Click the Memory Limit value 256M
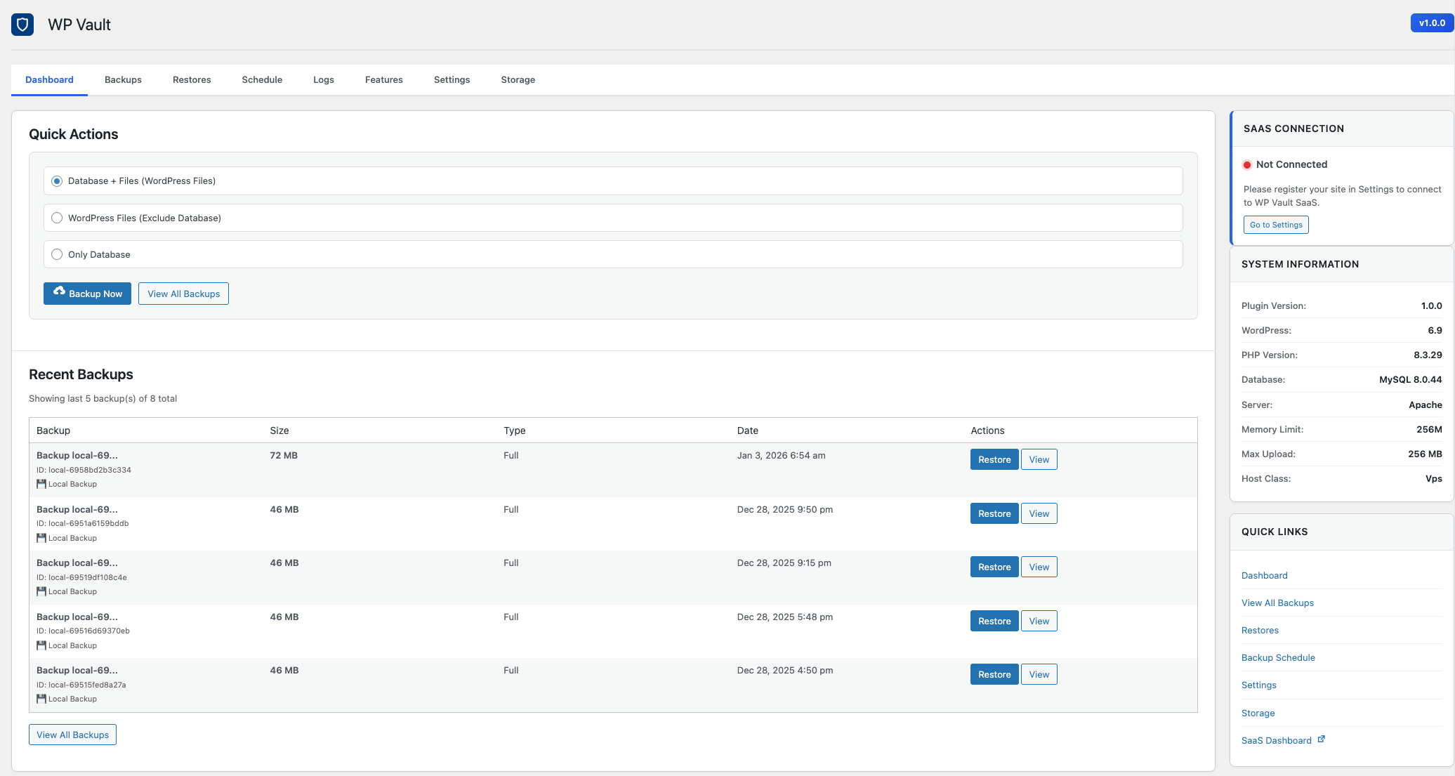Screen dimensions: 1455x776 coord(1429,429)
